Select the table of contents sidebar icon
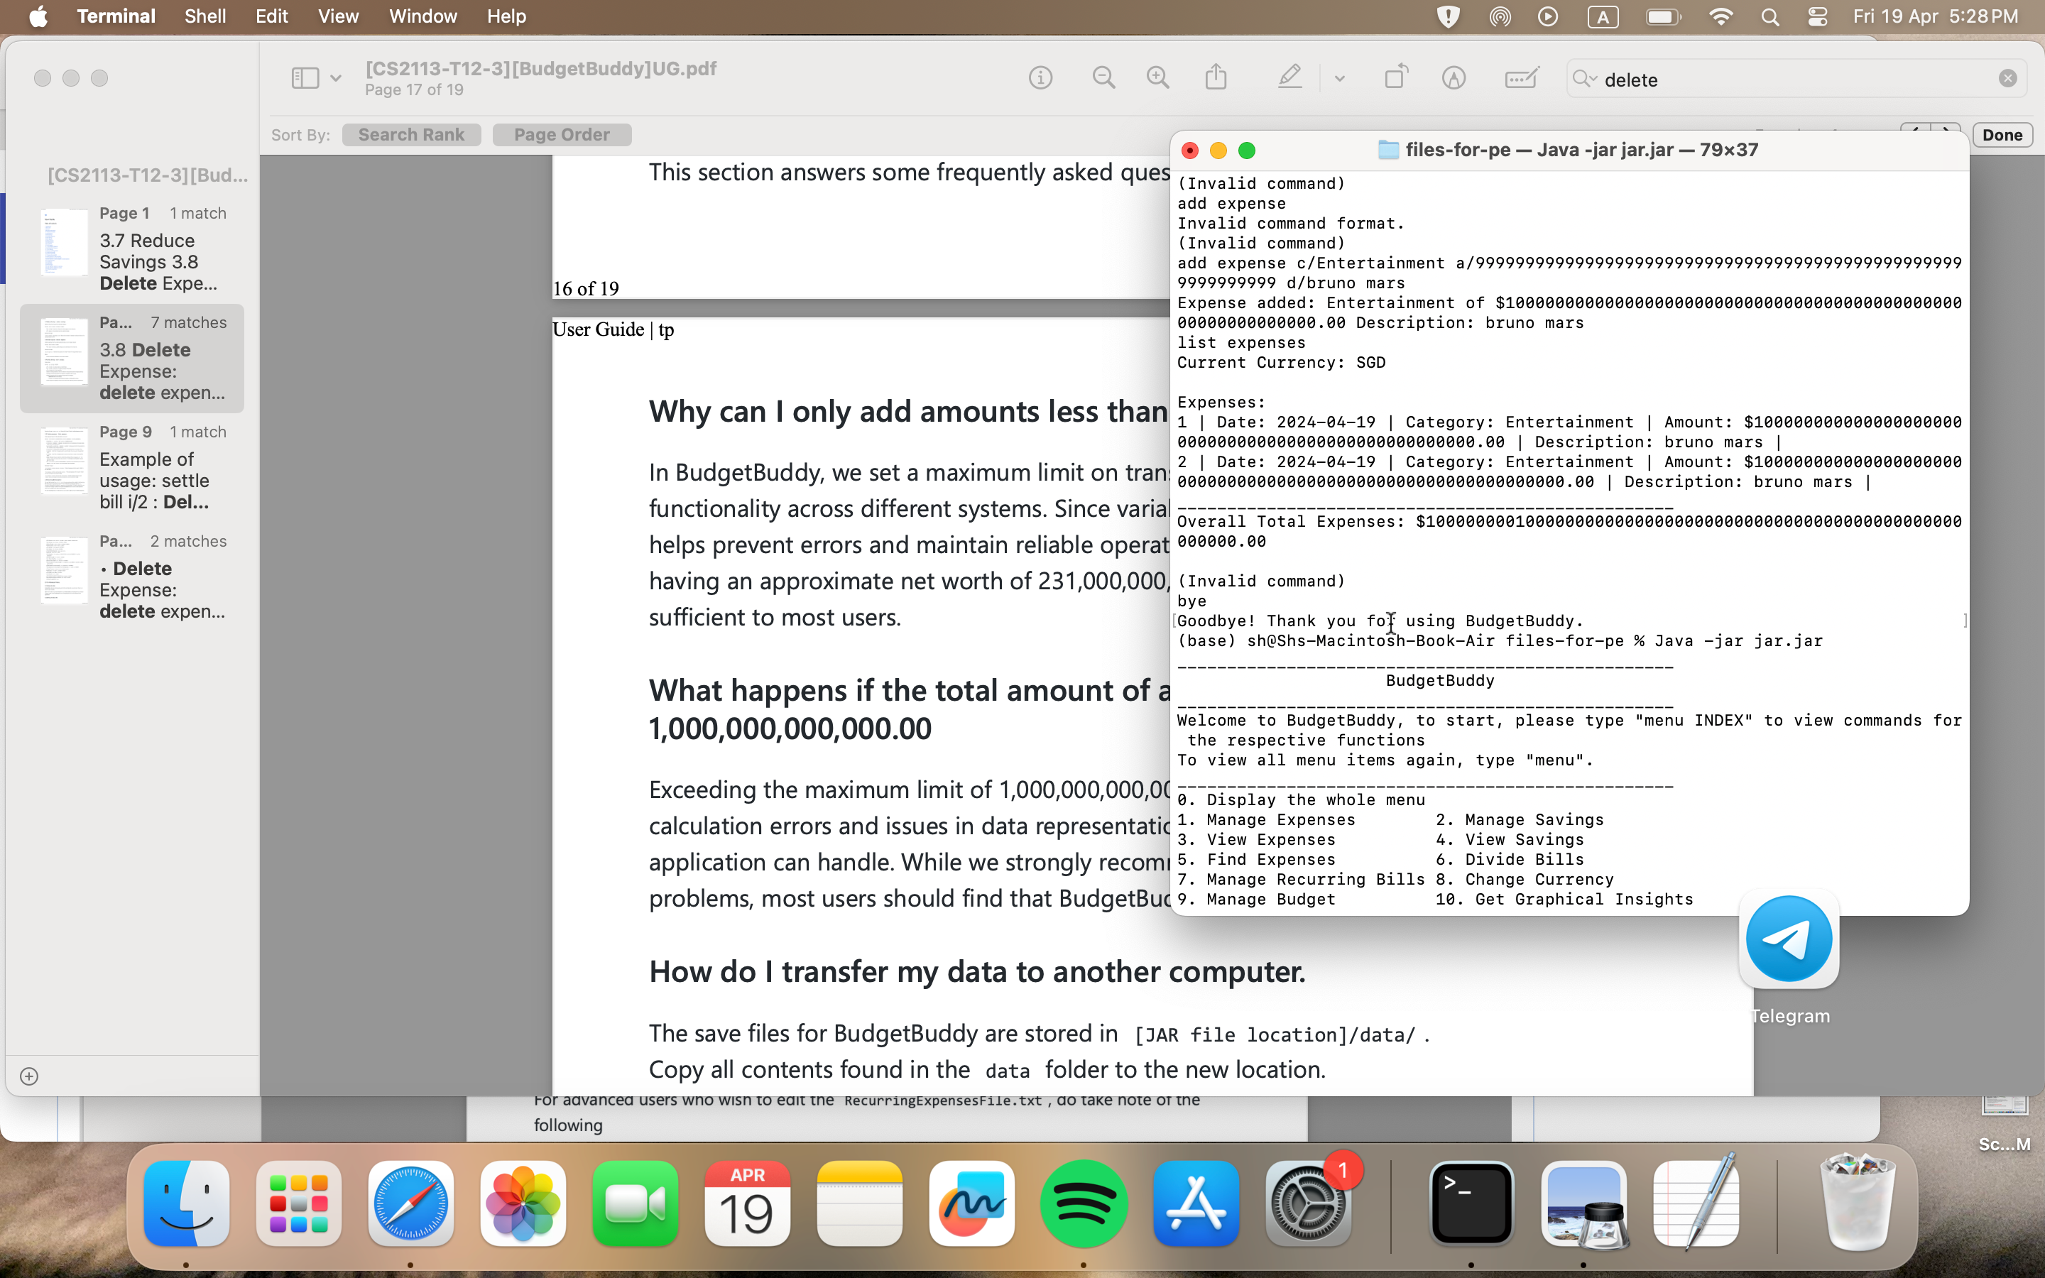This screenshot has height=1278, width=2045. (305, 77)
